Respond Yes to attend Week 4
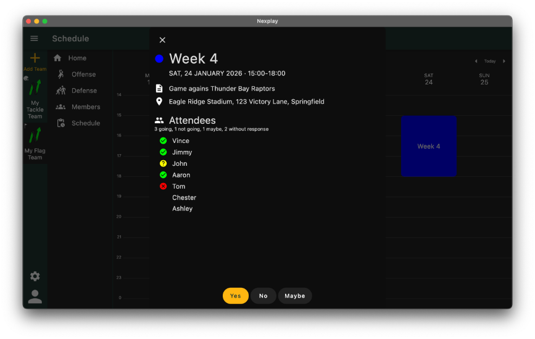535x339 pixels. click(235, 296)
